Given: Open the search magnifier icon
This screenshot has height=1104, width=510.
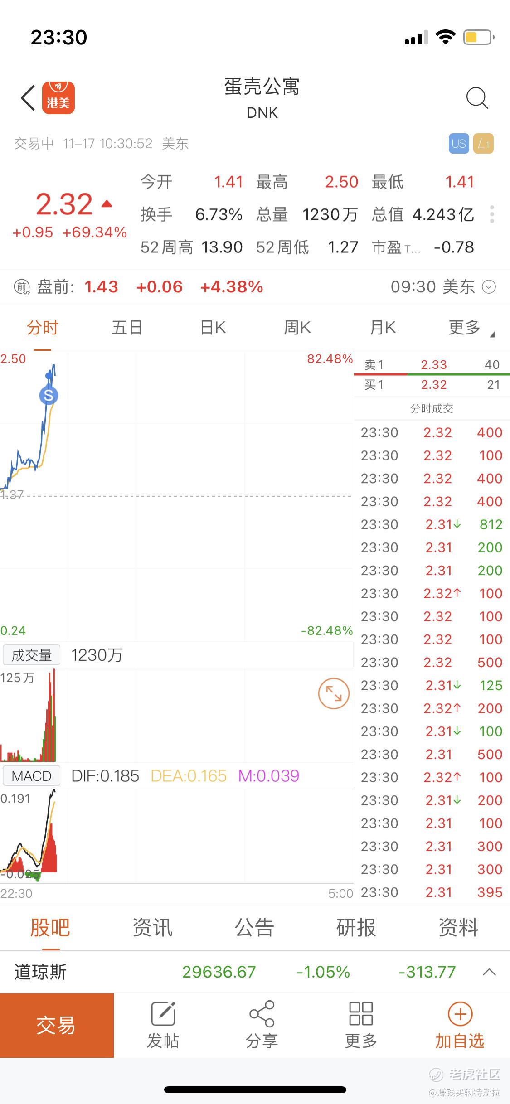Looking at the screenshot, I should [x=477, y=98].
